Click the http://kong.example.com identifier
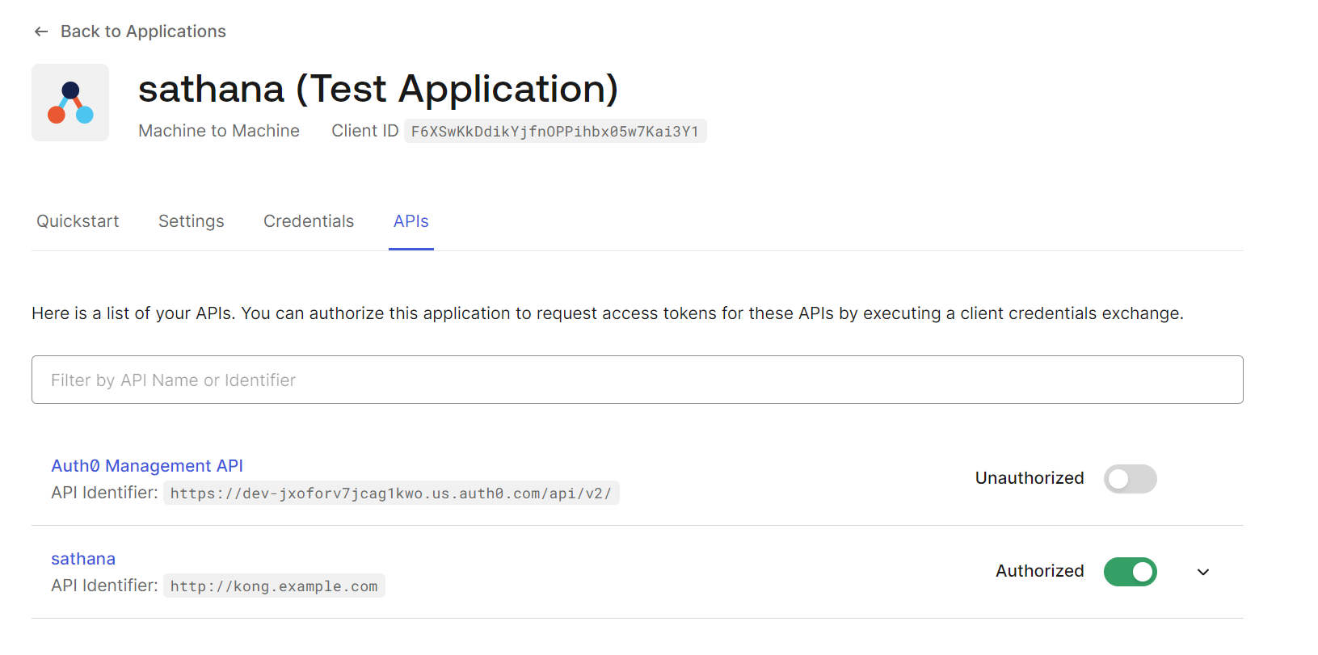Image resolution: width=1318 pixels, height=655 pixels. [x=274, y=586]
